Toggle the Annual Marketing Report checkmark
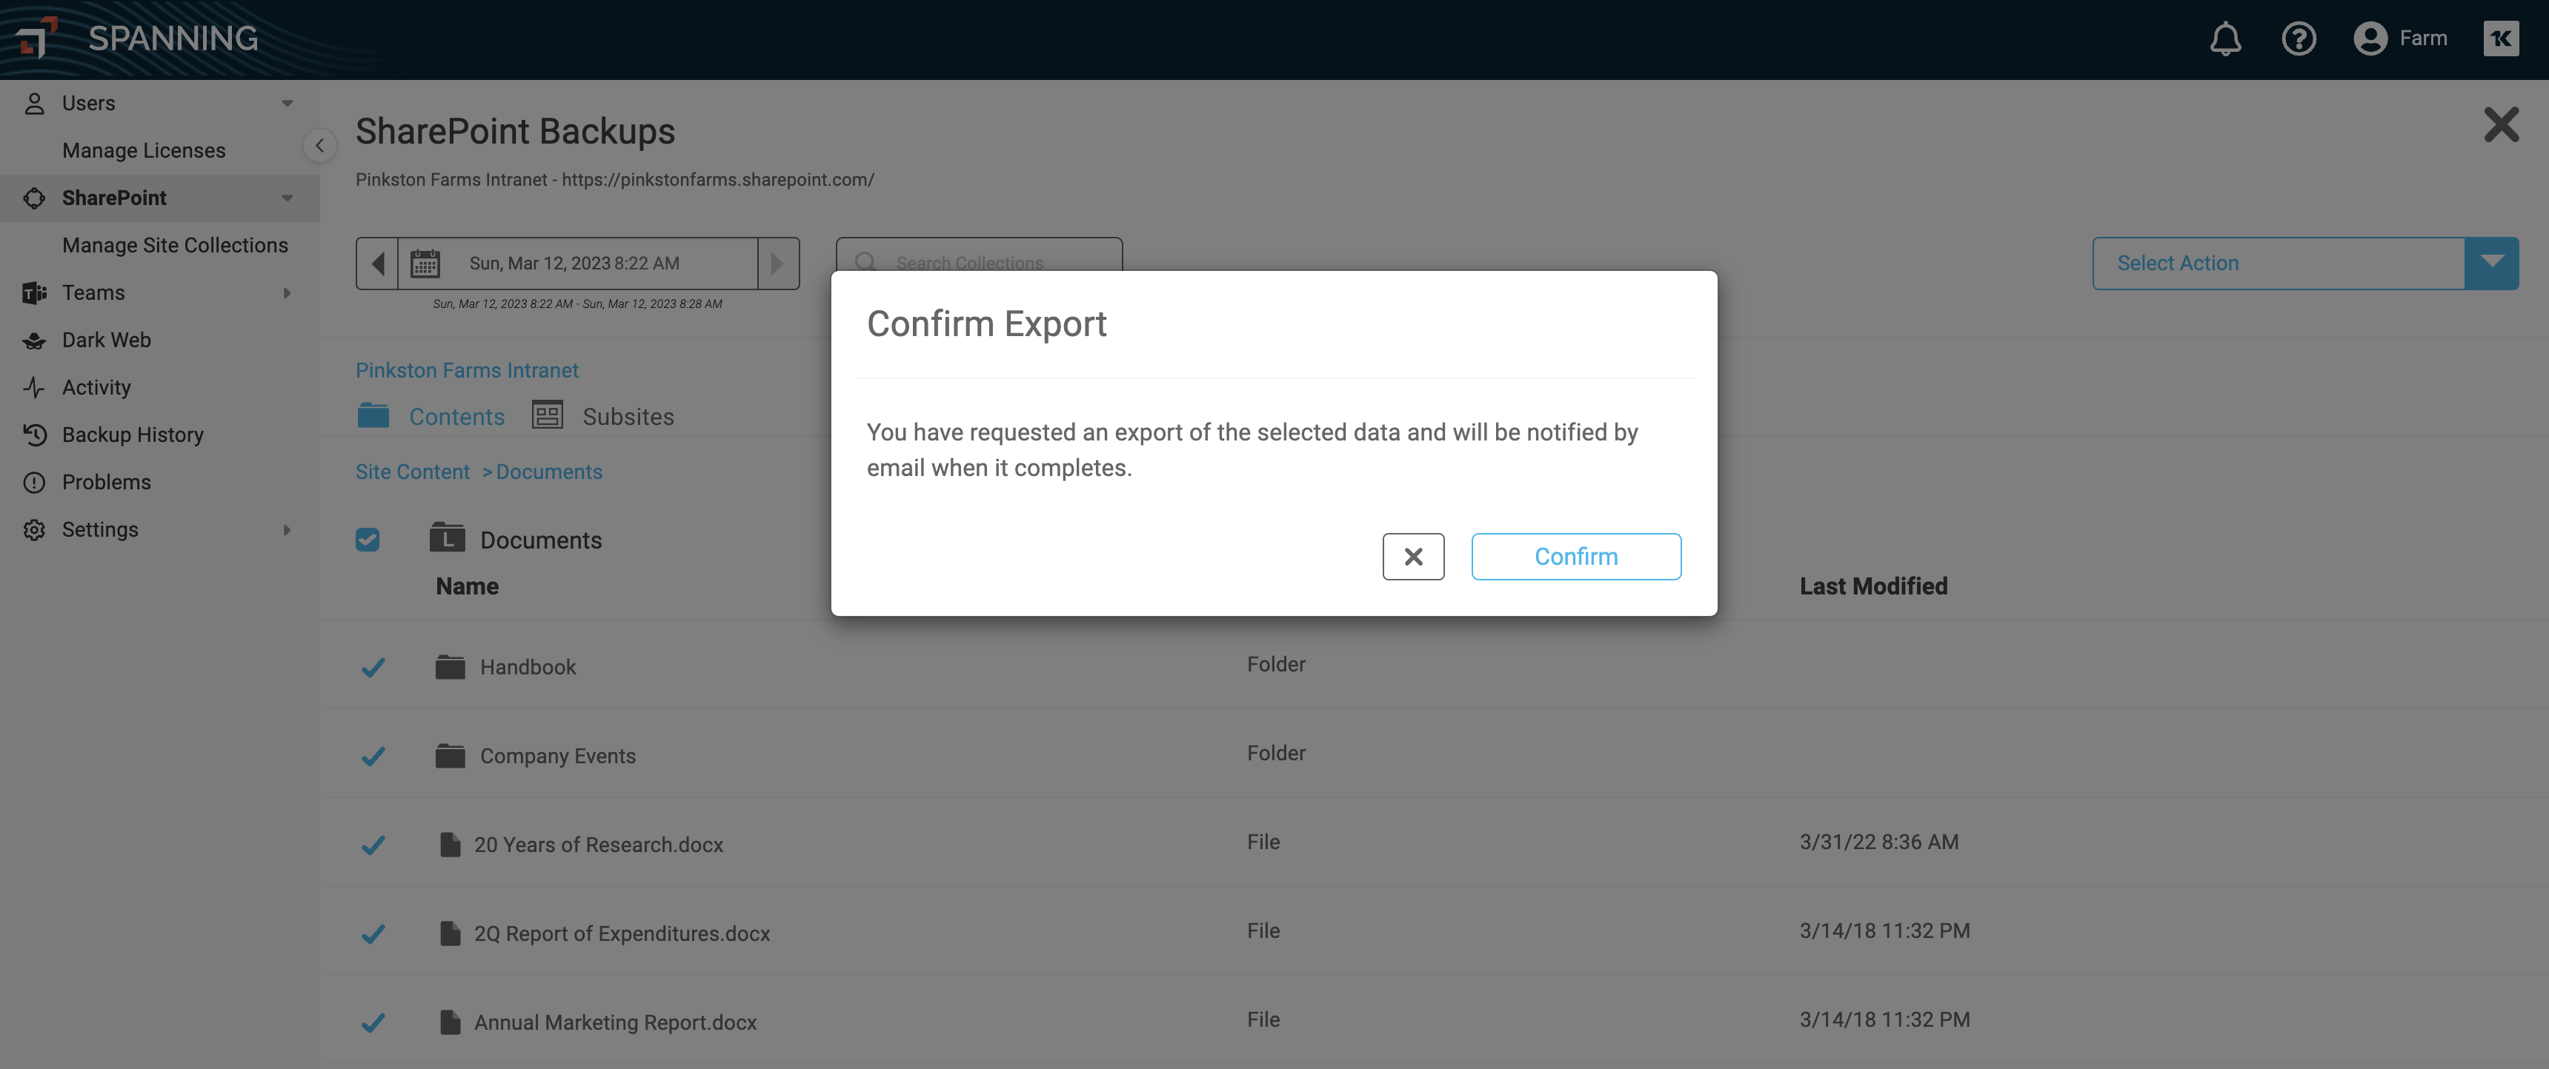The height and width of the screenshot is (1069, 2549). [373, 1024]
